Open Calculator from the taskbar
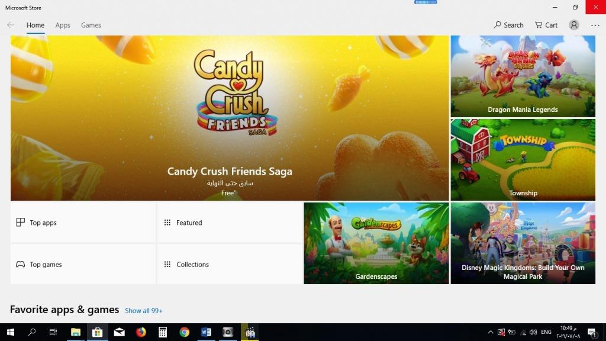Viewport: 606px width, 341px height. coord(163,332)
